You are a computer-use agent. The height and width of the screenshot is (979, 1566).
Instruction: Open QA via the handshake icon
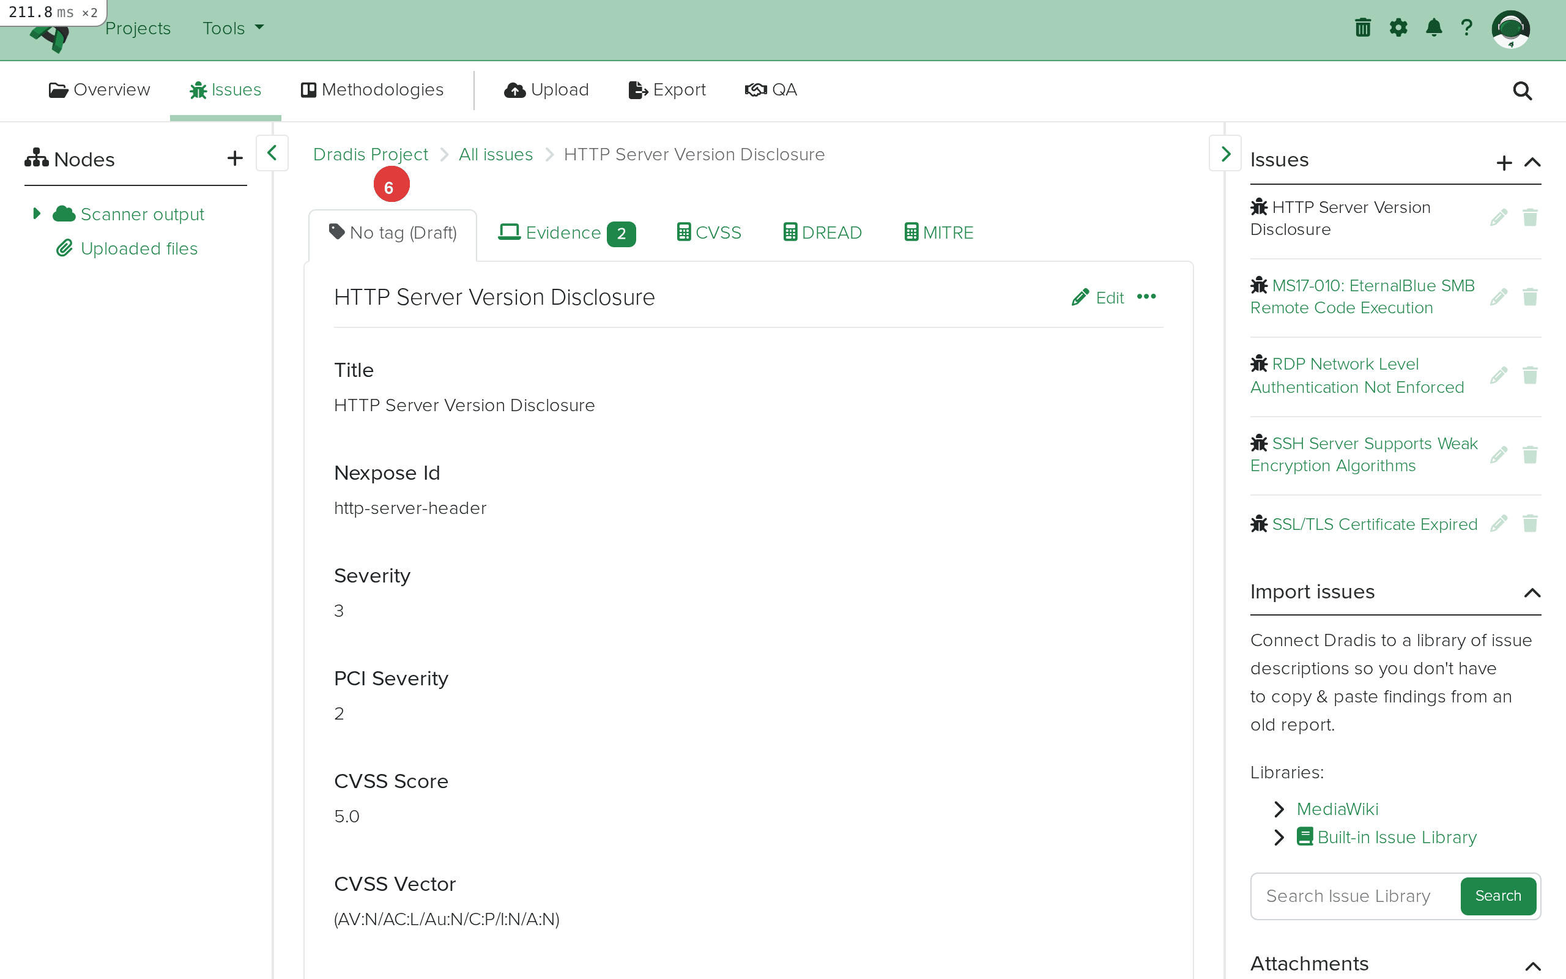tap(755, 90)
